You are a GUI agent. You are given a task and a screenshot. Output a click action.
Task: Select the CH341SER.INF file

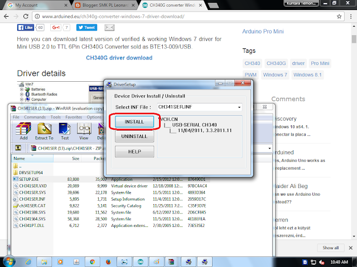30,199
